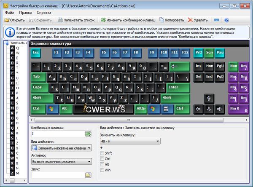Click the blue help question mark icon

tap(226, 20)
